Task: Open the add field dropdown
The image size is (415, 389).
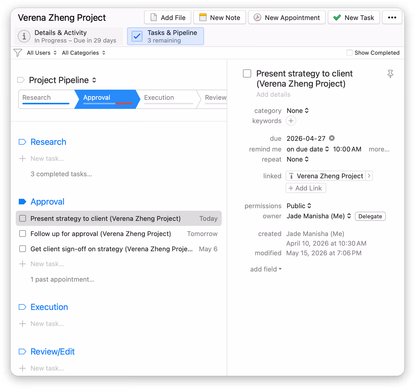Action: click(x=266, y=269)
